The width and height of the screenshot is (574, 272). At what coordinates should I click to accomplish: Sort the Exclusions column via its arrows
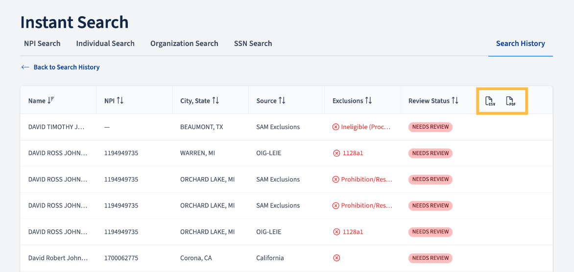(369, 101)
